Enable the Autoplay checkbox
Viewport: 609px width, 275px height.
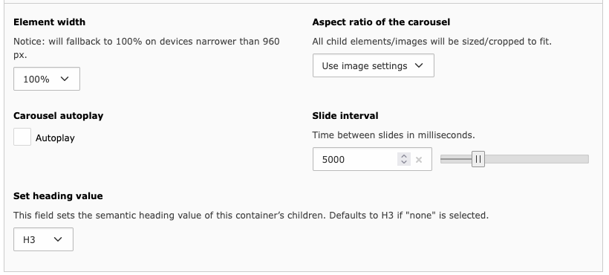pos(22,137)
